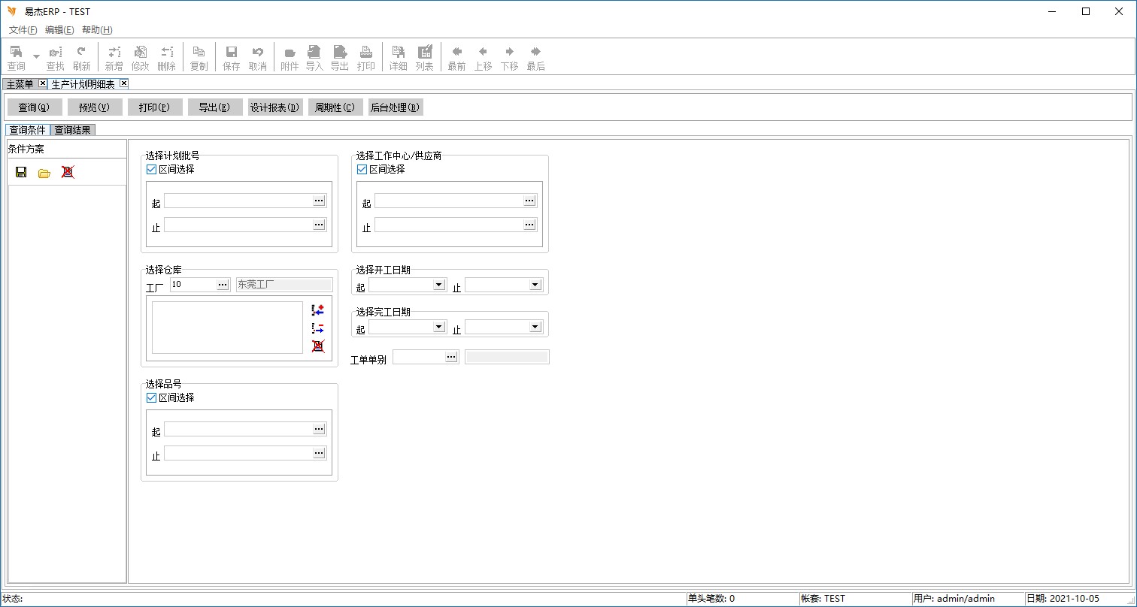Select the 查询结果 tab

tap(73, 130)
